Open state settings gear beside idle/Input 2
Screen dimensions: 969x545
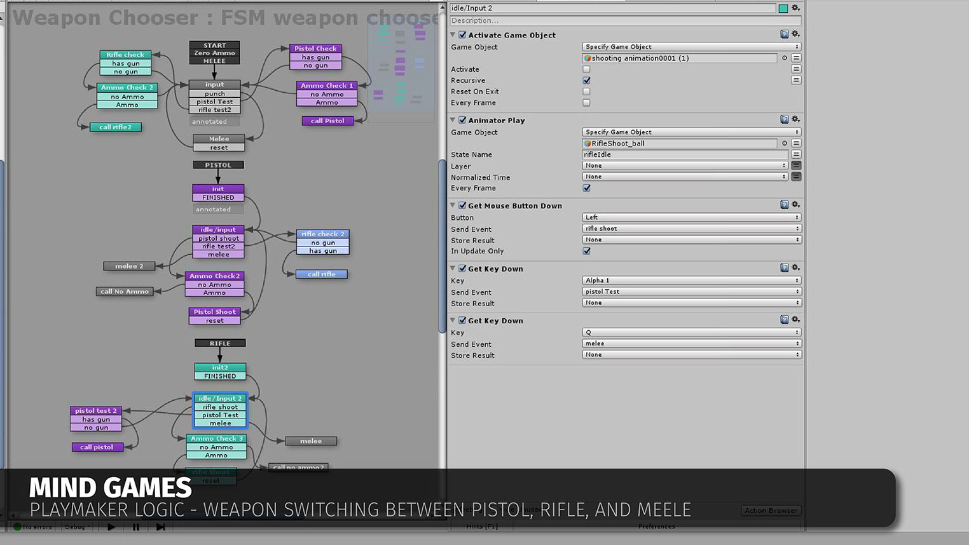[x=795, y=8]
